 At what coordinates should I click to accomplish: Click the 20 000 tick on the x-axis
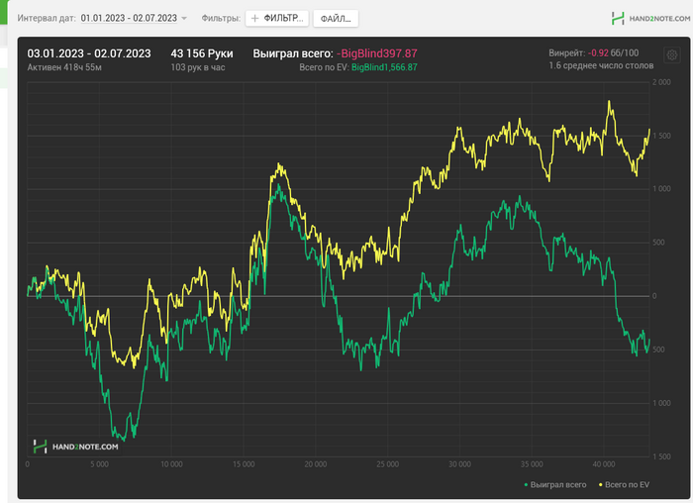click(x=315, y=464)
